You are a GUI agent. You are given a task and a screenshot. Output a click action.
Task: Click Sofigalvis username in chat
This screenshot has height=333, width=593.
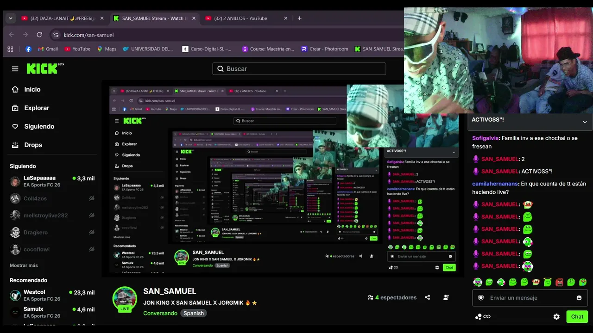point(486,138)
